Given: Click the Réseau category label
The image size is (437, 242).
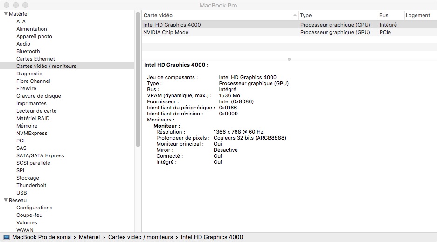Looking at the screenshot, I should pos(18,200).
